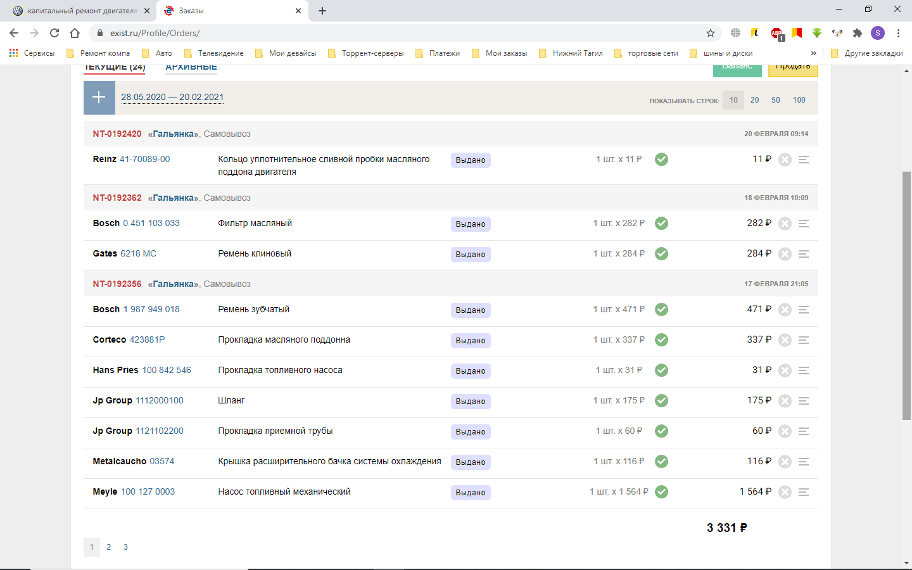Viewport: 912px width, 570px height.
Task: Show 10 rows per page
Action: [x=733, y=100]
